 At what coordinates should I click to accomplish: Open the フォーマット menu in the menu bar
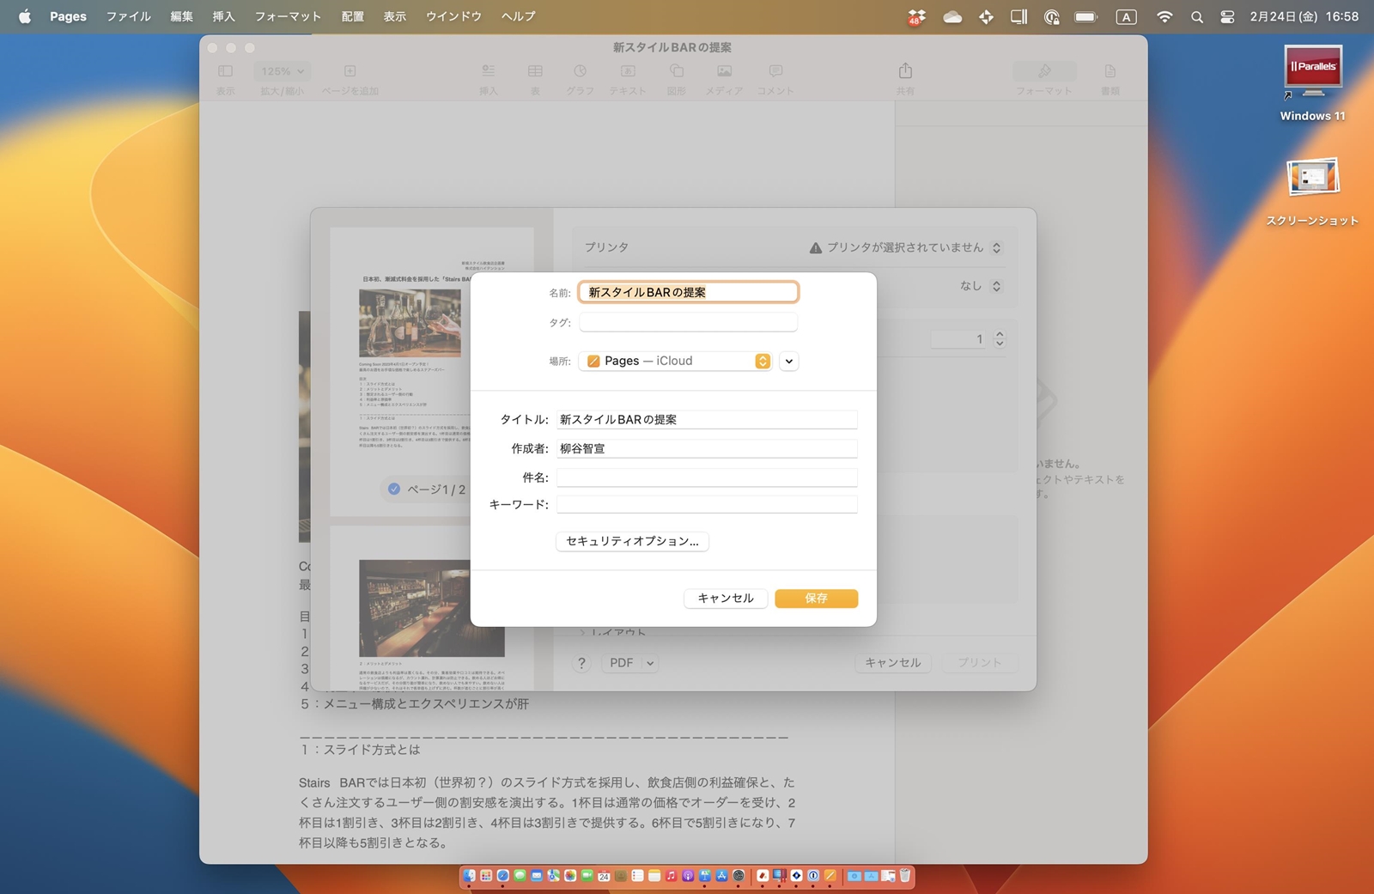tap(287, 15)
